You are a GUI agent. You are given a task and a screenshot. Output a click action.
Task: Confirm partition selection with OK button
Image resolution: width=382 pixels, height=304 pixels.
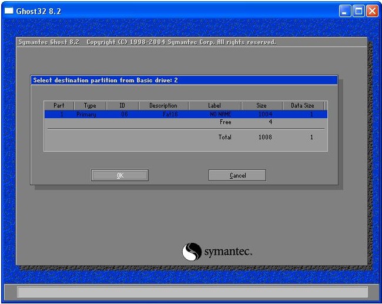(x=120, y=175)
